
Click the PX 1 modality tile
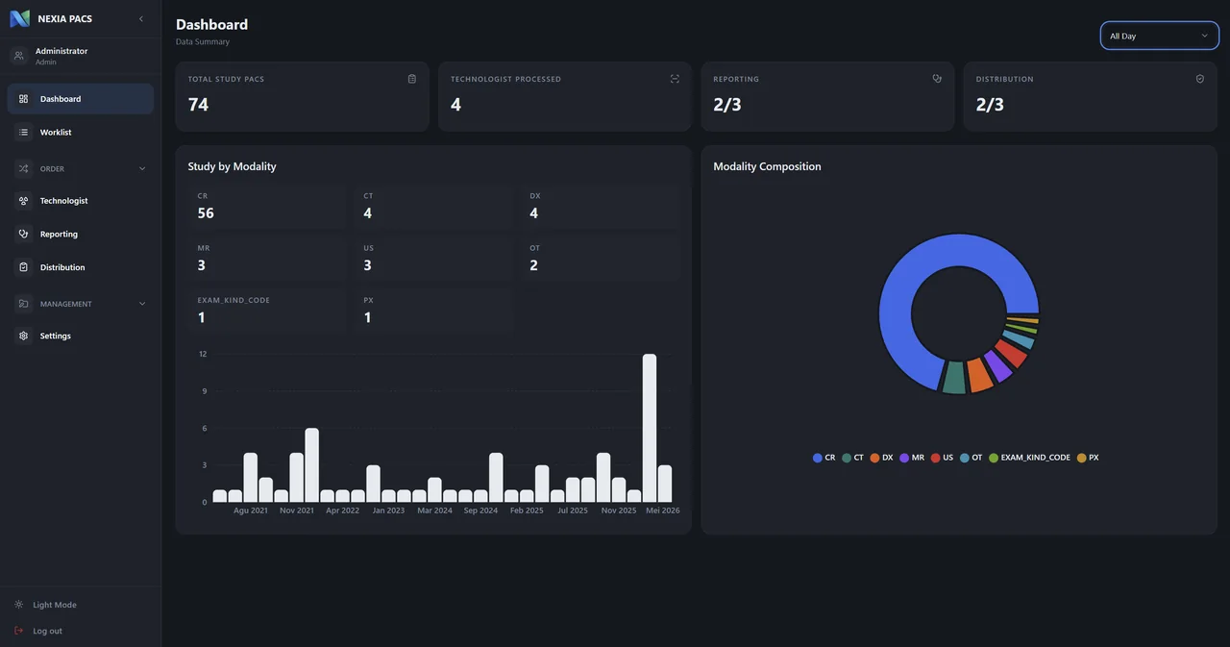coord(433,311)
